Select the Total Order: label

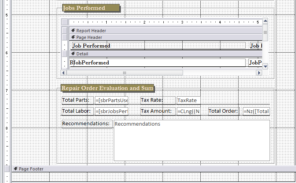click(224, 111)
